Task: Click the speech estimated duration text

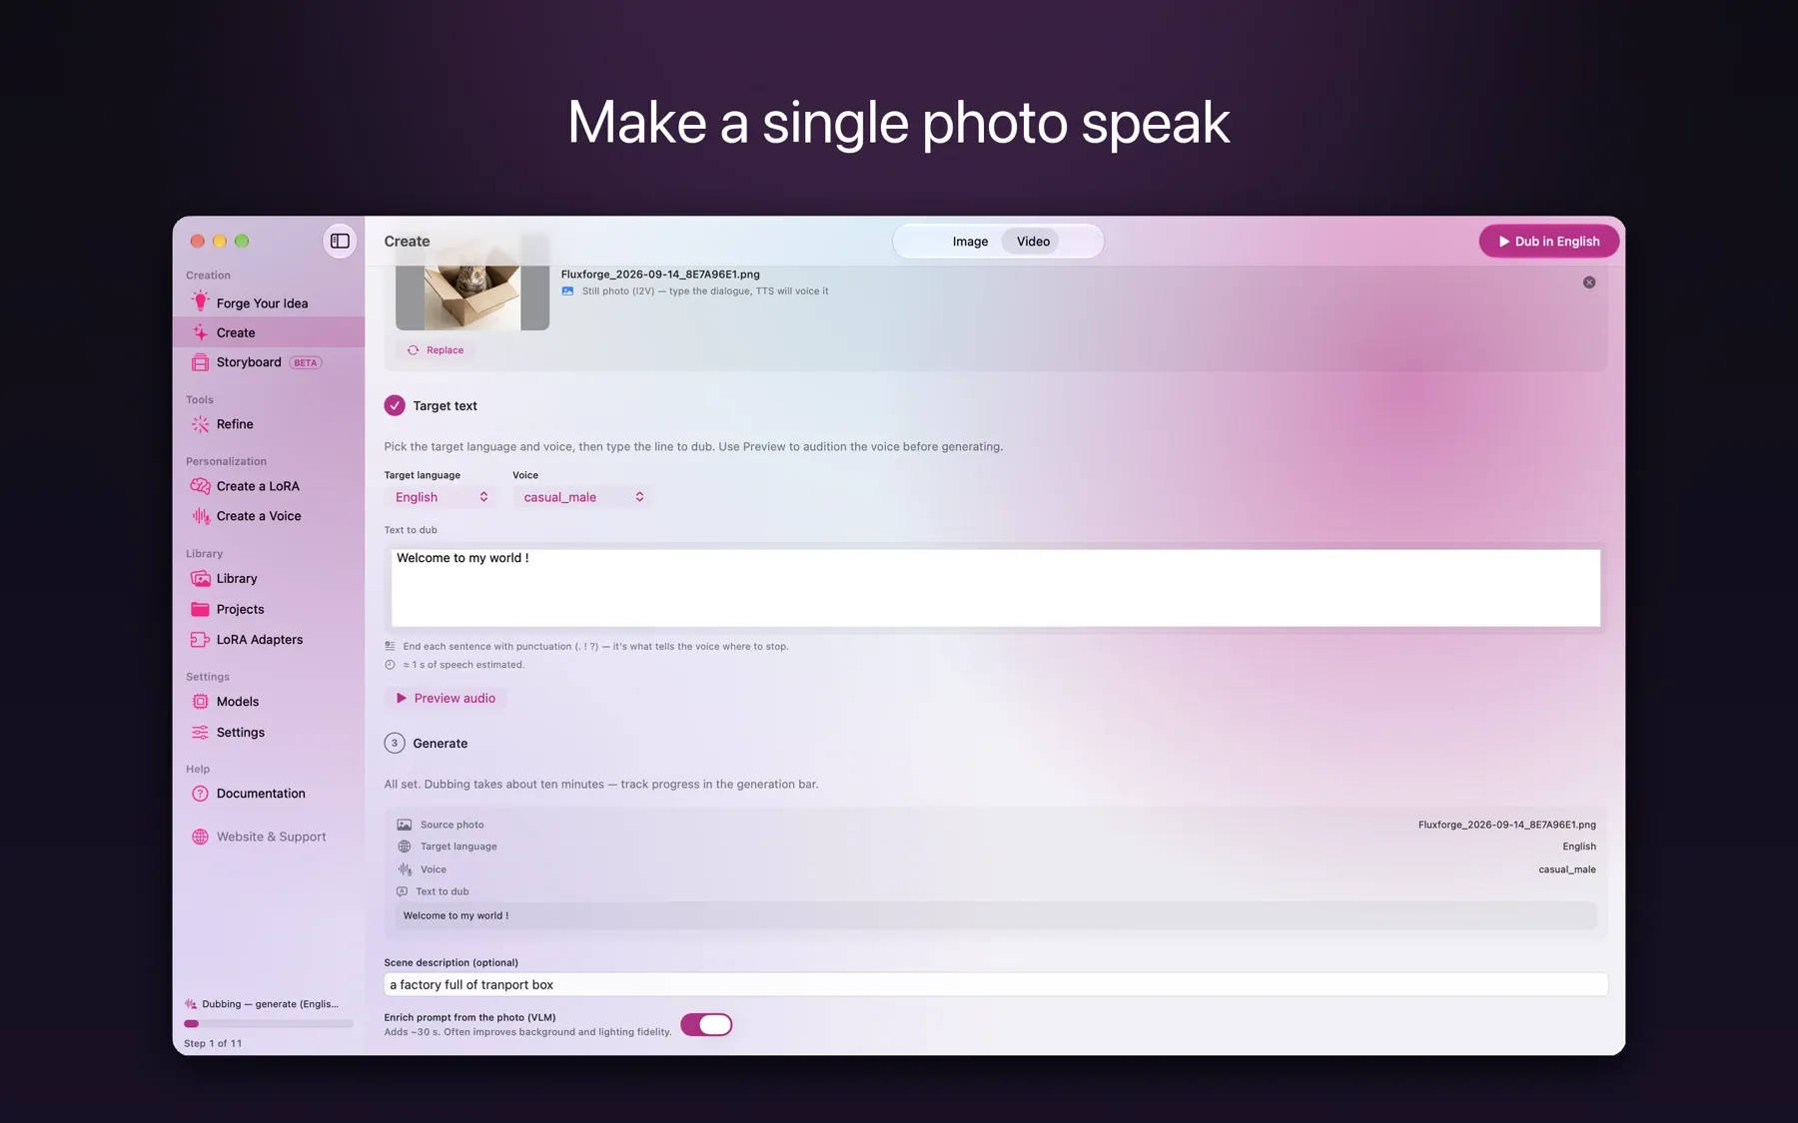Action: tap(463, 665)
